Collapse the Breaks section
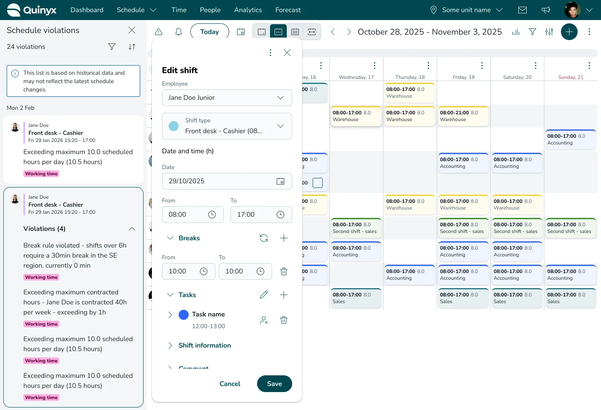601x410 pixels. pyautogui.click(x=170, y=238)
